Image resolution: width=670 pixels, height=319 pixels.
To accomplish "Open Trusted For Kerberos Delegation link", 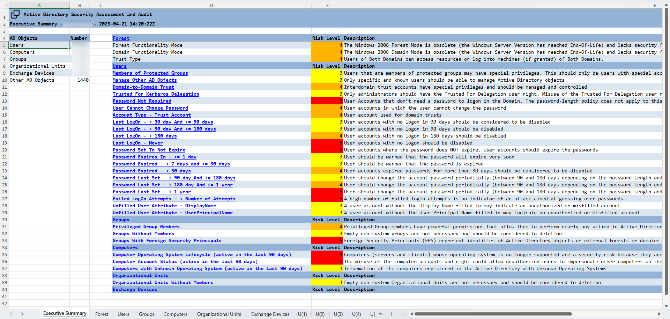I will pos(156,94).
